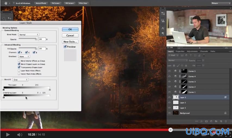Disable Blend Clipped Layers as Group

tap(19, 64)
